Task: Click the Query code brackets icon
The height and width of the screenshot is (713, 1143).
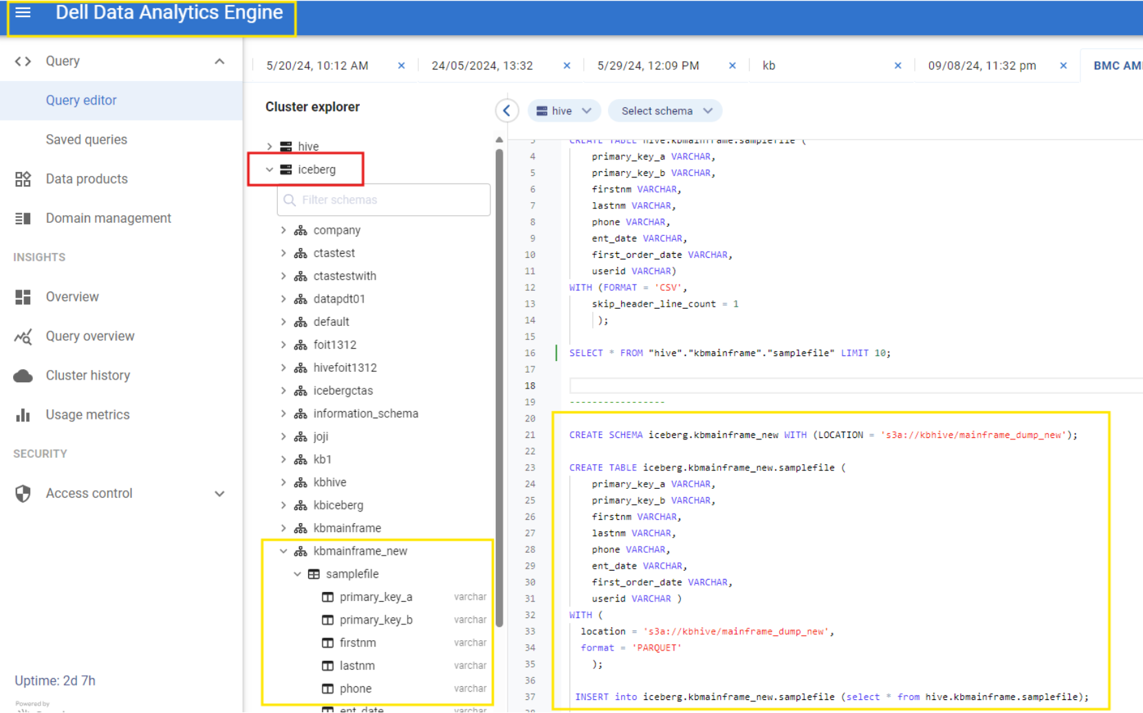Action: 23,61
